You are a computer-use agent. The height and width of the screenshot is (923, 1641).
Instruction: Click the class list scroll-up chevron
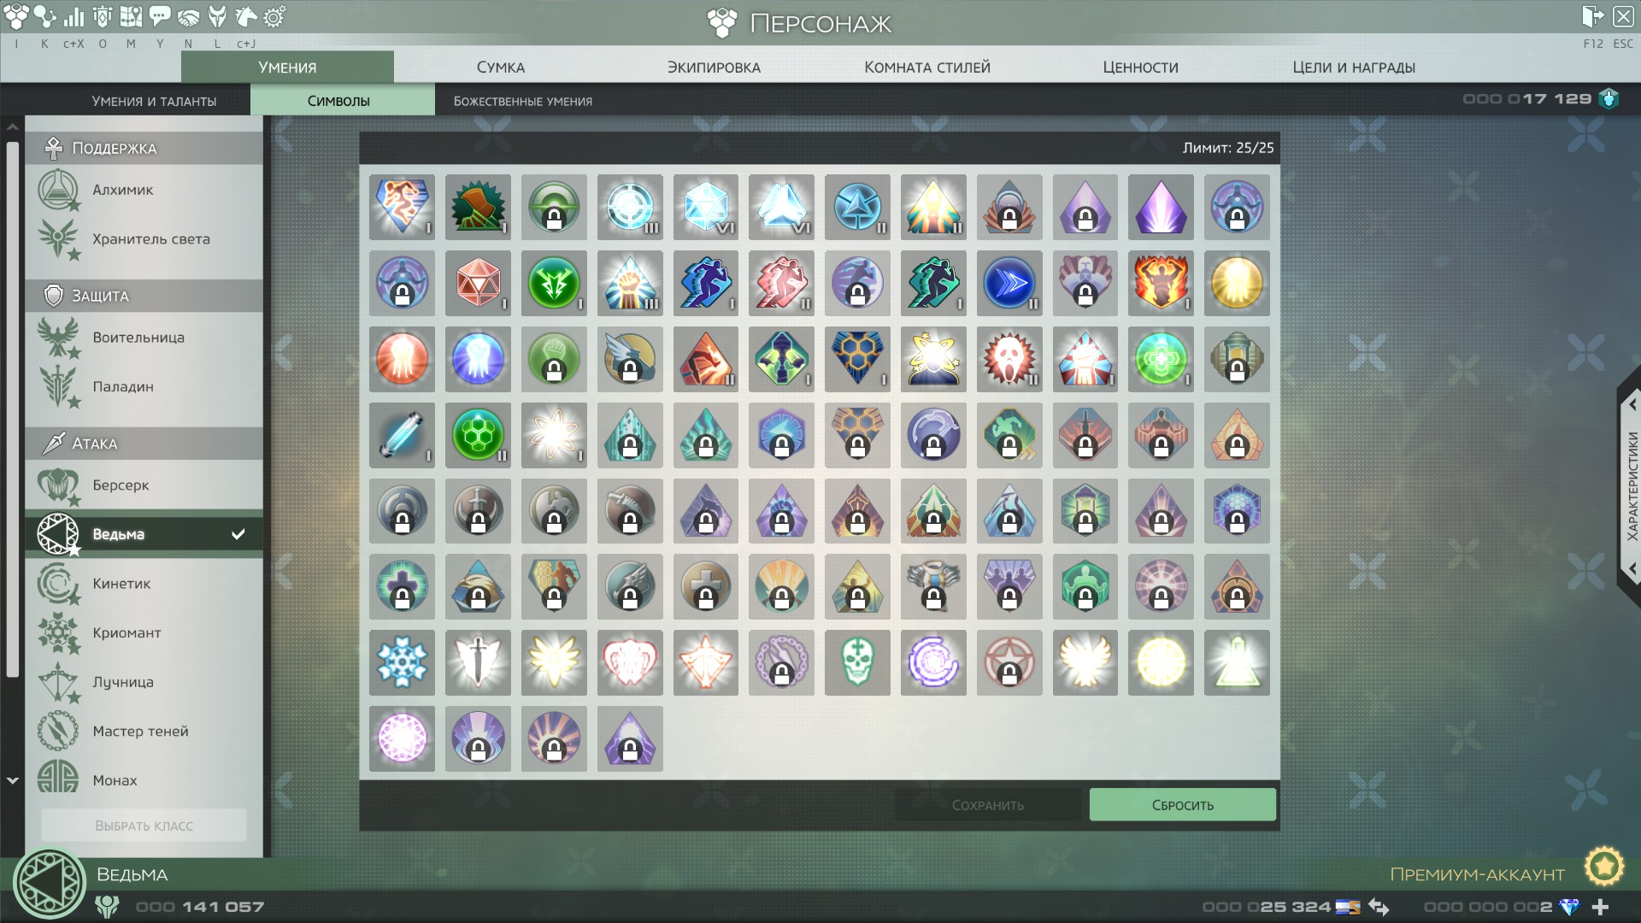tap(13, 127)
